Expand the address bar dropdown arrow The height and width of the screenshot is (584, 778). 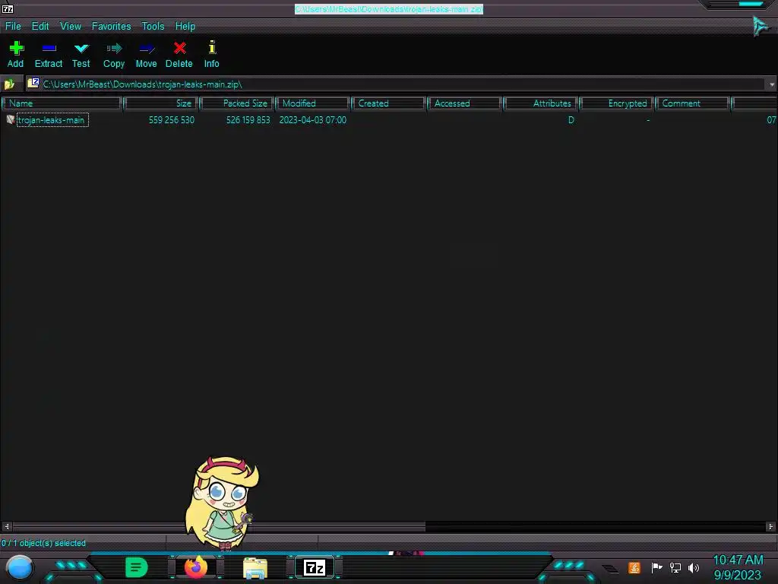pyautogui.click(x=772, y=84)
